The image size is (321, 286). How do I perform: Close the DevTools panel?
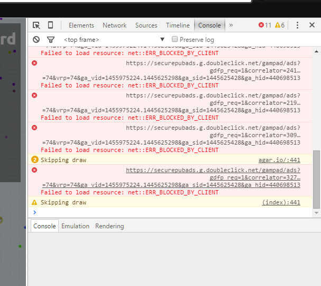tap(312, 25)
